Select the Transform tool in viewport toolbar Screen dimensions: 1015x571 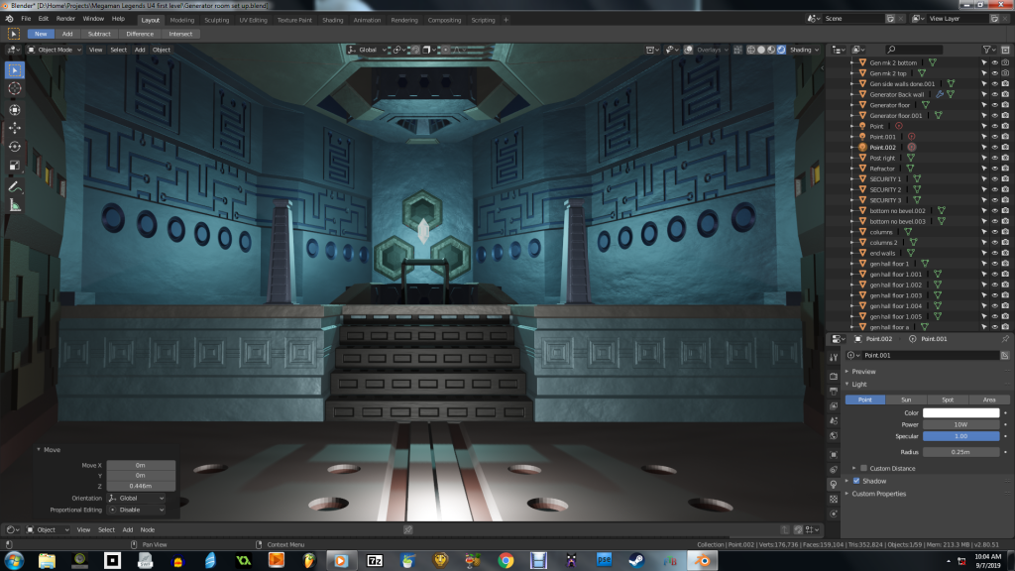click(x=14, y=110)
